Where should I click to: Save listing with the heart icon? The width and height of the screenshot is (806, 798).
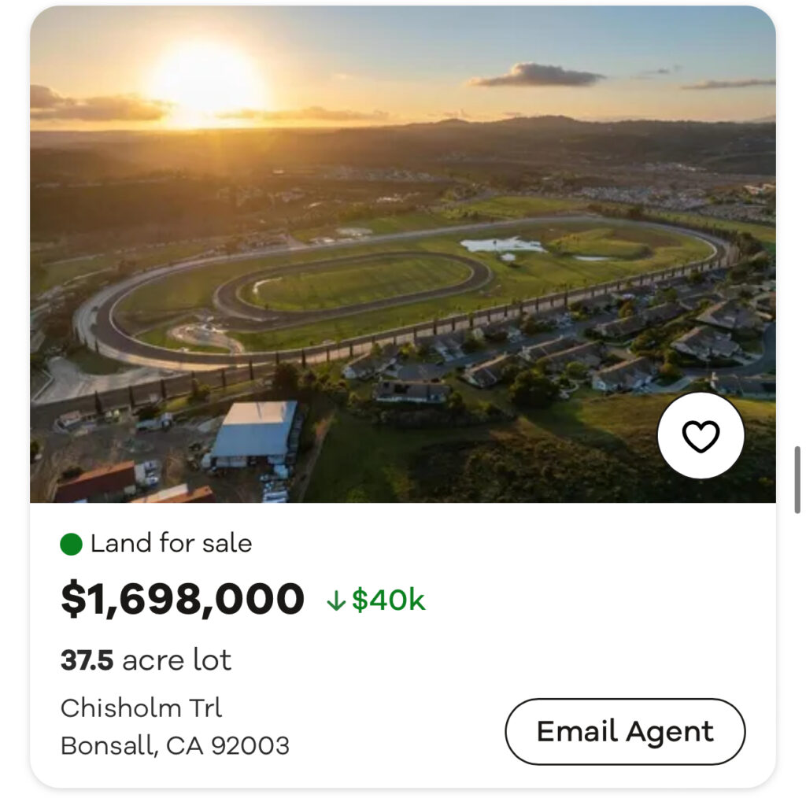(x=701, y=436)
